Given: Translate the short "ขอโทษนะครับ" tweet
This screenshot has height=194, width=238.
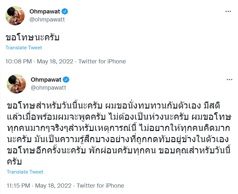Looking at the screenshot, I should [24, 48].
